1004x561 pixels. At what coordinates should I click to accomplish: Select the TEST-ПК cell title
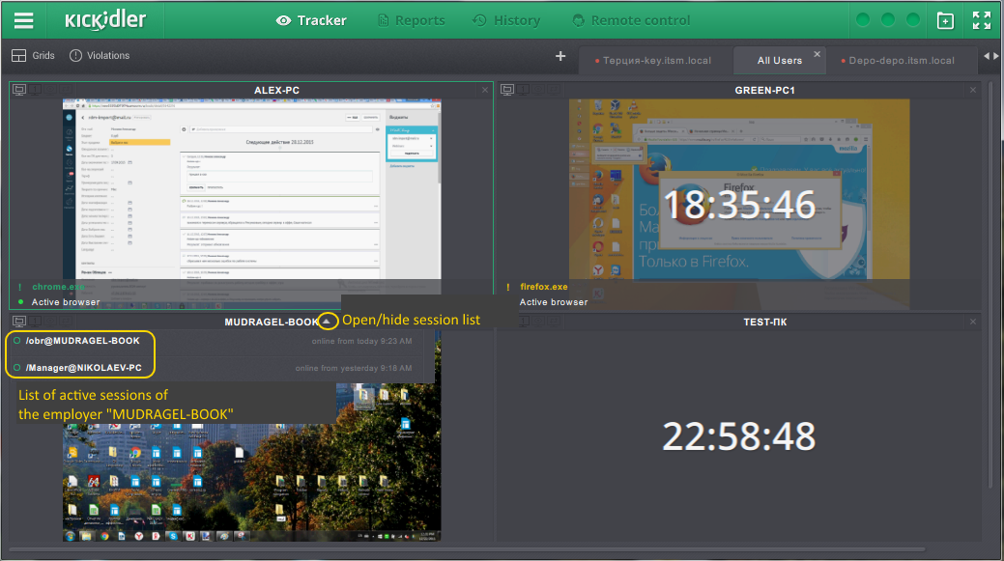[x=765, y=322]
